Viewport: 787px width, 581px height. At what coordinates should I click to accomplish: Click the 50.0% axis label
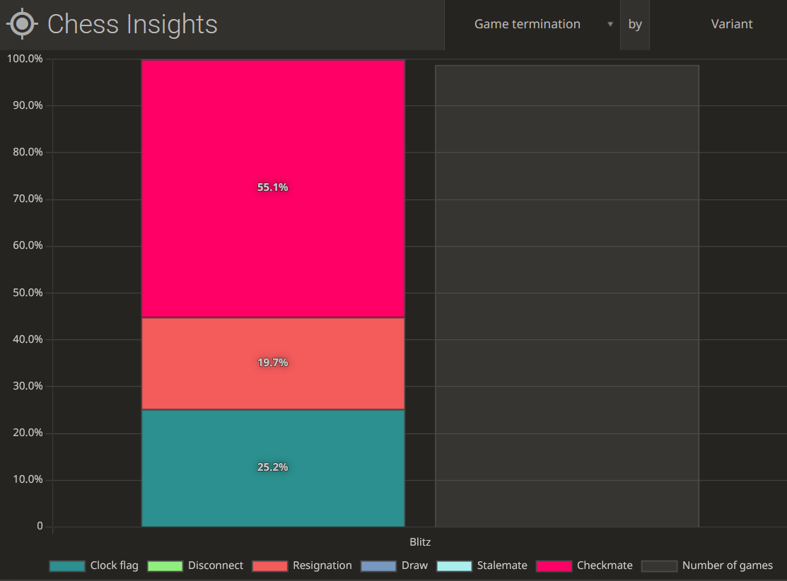coord(28,293)
